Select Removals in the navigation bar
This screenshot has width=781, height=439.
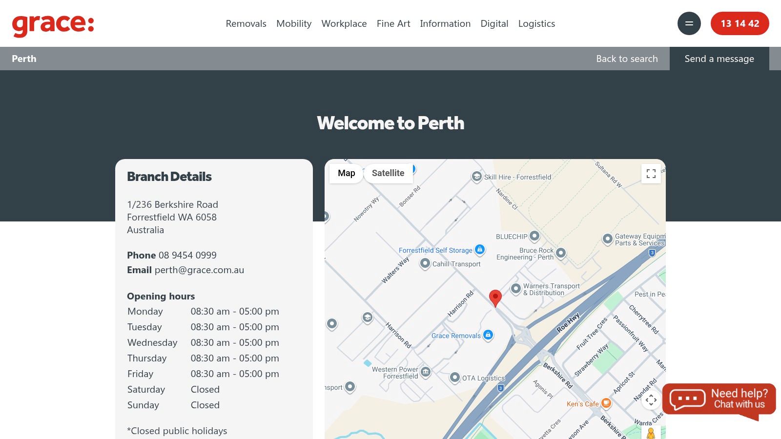pyautogui.click(x=246, y=23)
